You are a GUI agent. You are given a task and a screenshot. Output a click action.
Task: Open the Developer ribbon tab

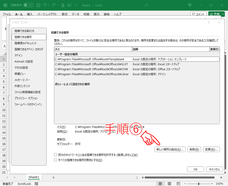coord(107,14)
